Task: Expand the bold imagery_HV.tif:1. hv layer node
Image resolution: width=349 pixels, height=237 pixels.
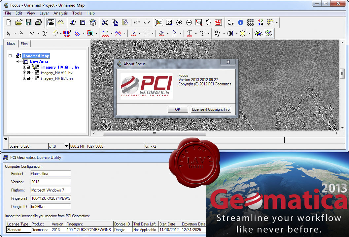Action: click(x=24, y=67)
